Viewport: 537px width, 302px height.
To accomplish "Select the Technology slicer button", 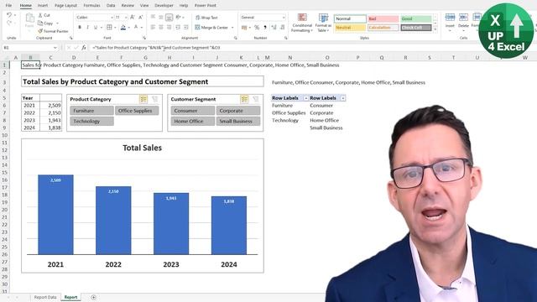I will 91,121.
